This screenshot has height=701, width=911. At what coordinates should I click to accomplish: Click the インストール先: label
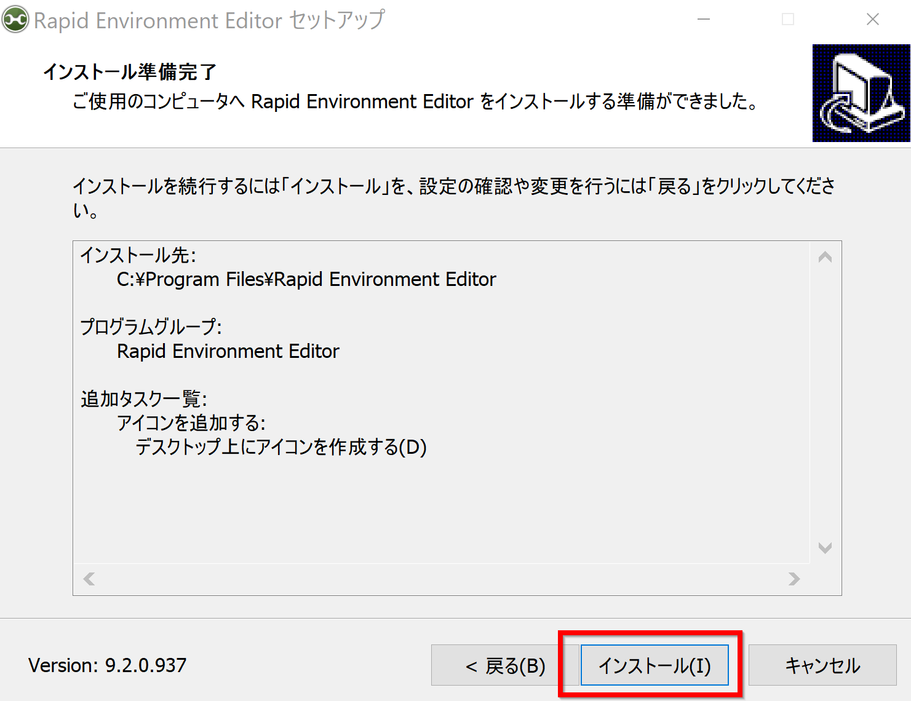pos(138,255)
